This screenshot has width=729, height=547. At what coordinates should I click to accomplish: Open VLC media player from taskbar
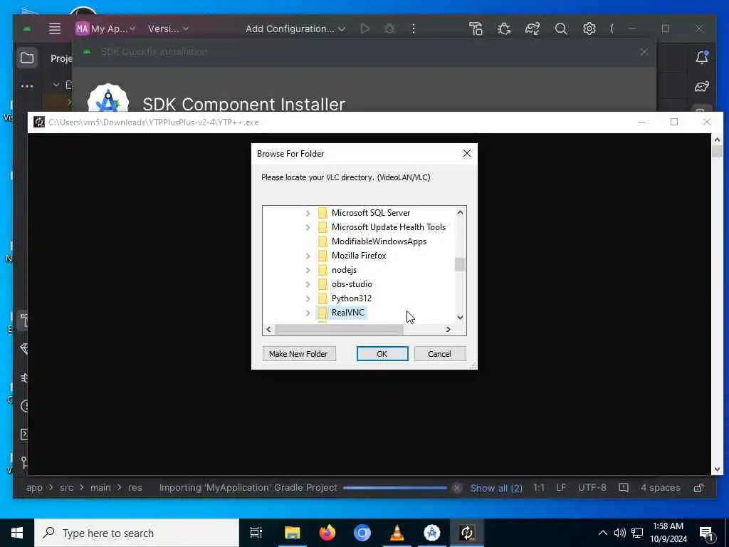(x=397, y=533)
